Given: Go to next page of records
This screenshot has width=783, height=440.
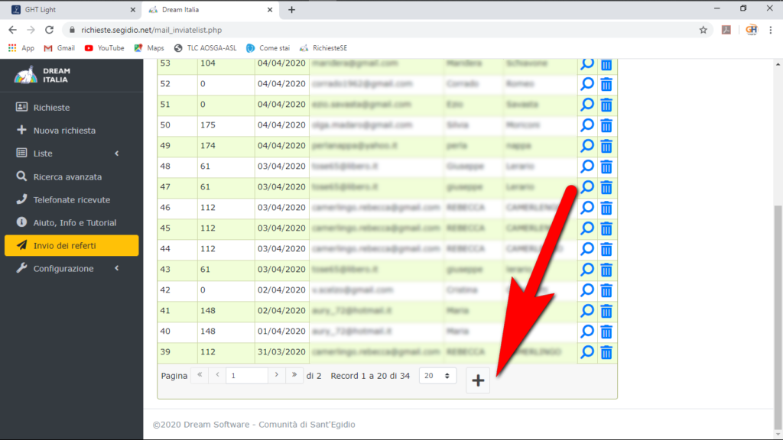Looking at the screenshot, I should pyautogui.click(x=275, y=376).
